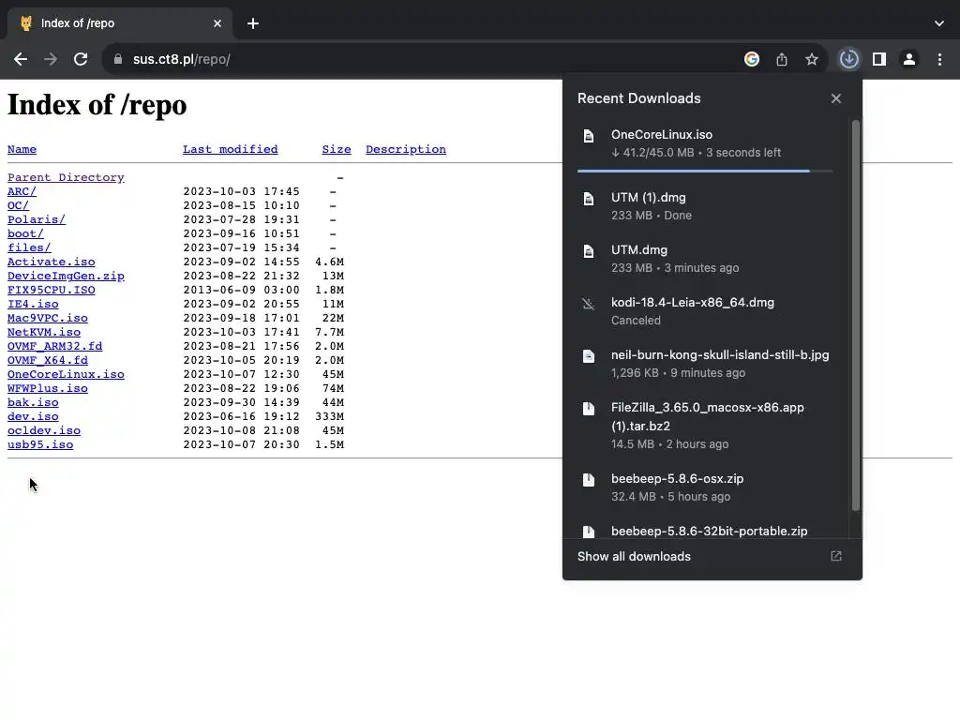Image resolution: width=960 pixels, height=720 pixels.
Task: Close the Recent Downloads popup
Action: 835,98
